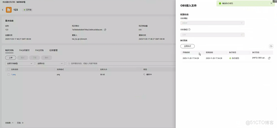277x128 pixels.
Task: Click the OBS路径 help question mark
Action: coord(189,30)
